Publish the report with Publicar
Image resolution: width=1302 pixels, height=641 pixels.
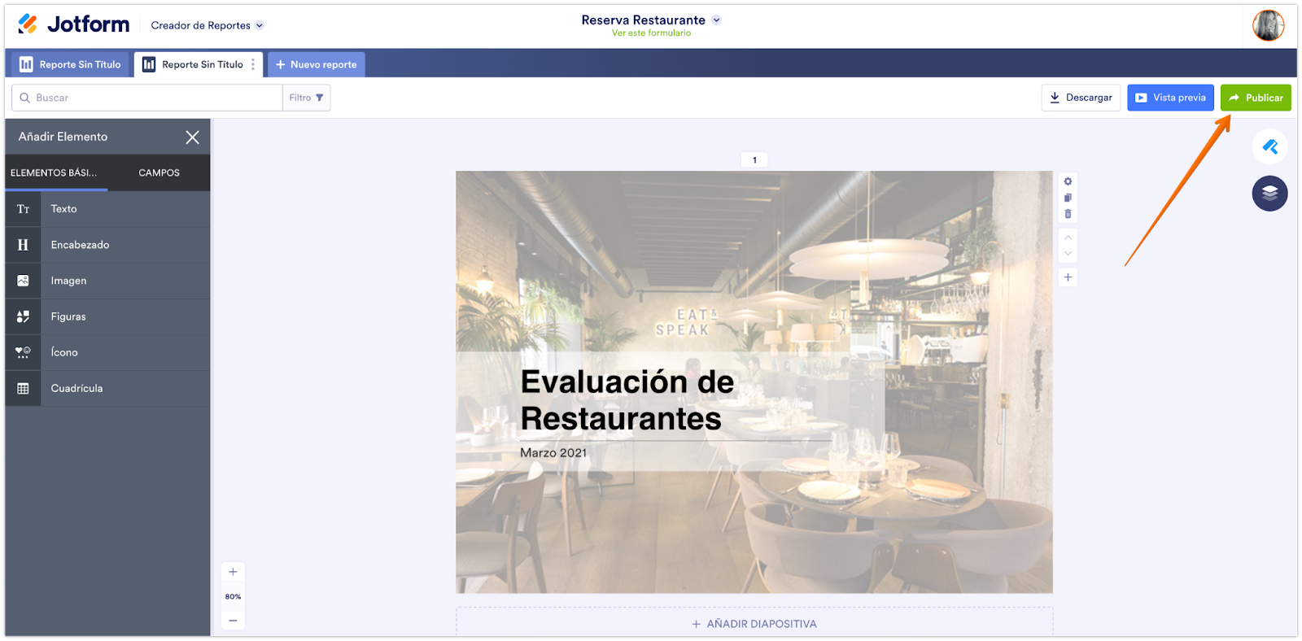[x=1256, y=98]
